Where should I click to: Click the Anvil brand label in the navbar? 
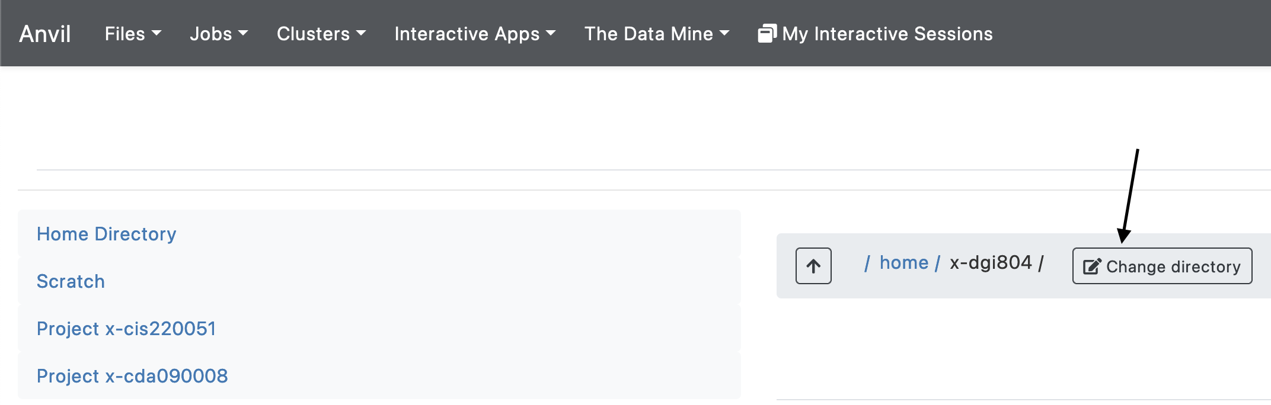pyautogui.click(x=44, y=34)
